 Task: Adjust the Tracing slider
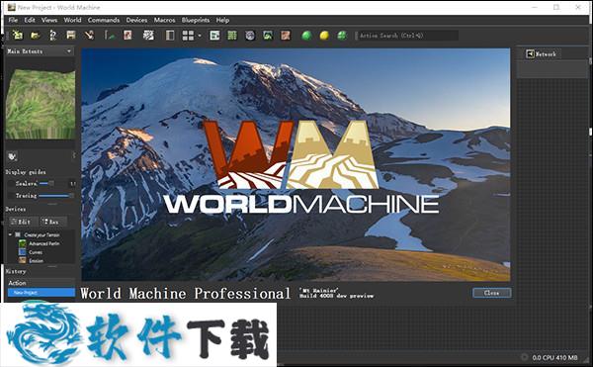click(x=55, y=196)
